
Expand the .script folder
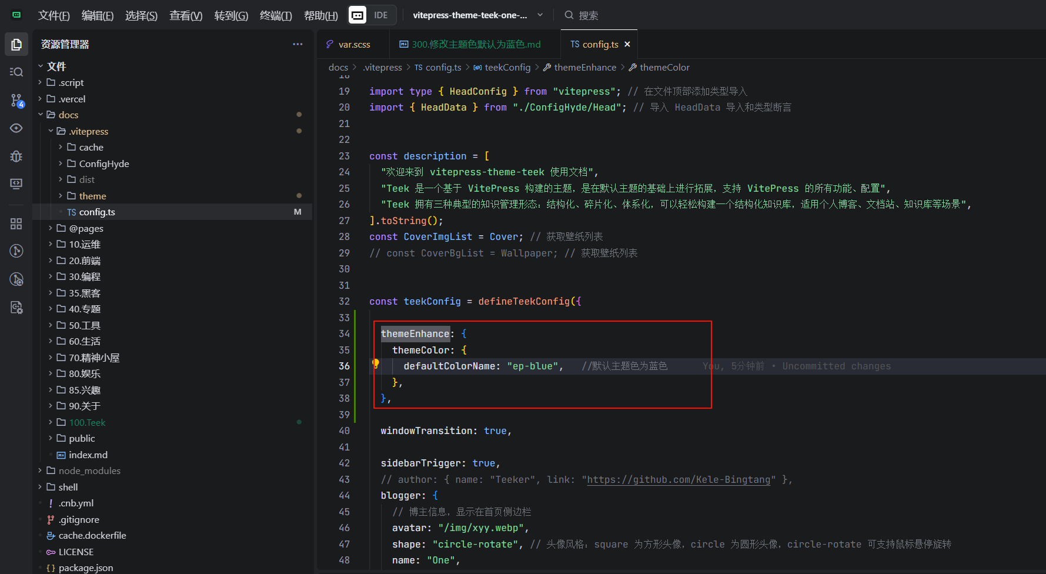[x=40, y=82]
